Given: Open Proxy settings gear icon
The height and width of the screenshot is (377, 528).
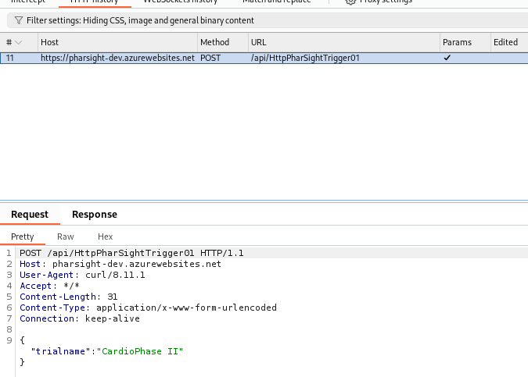Looking at the screenshot, I should tap(350, 2).
